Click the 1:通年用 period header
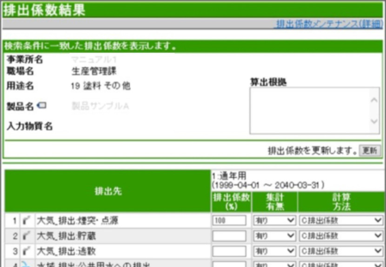Screen dimensions: 386x267 229,176
